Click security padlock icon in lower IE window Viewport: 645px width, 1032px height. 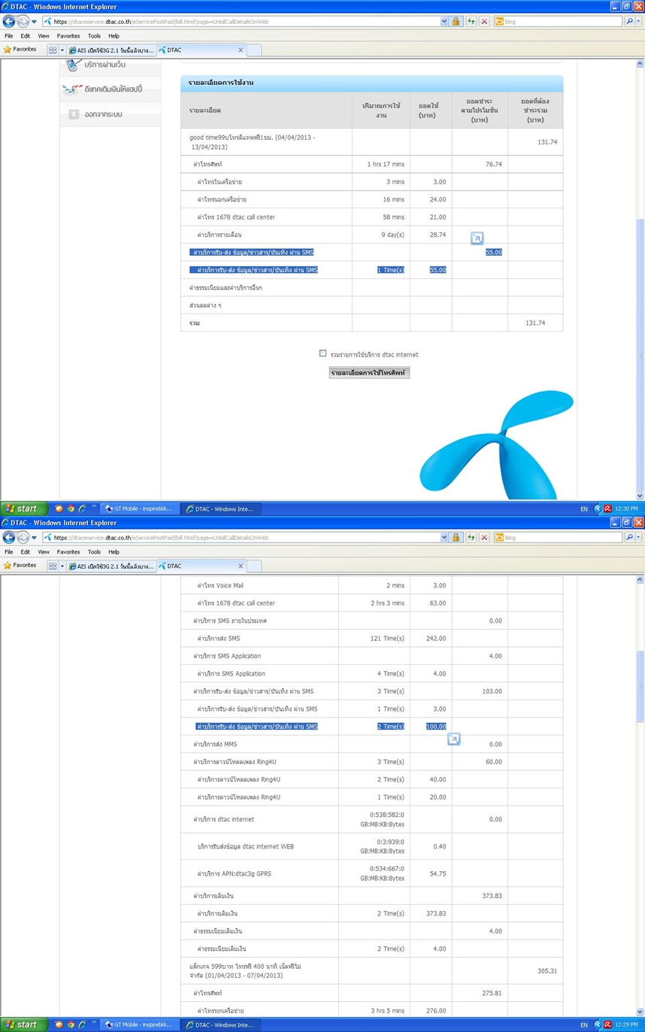pos(456,538)
